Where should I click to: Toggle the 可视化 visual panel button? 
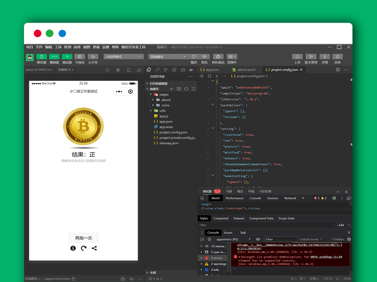(80, 56)
